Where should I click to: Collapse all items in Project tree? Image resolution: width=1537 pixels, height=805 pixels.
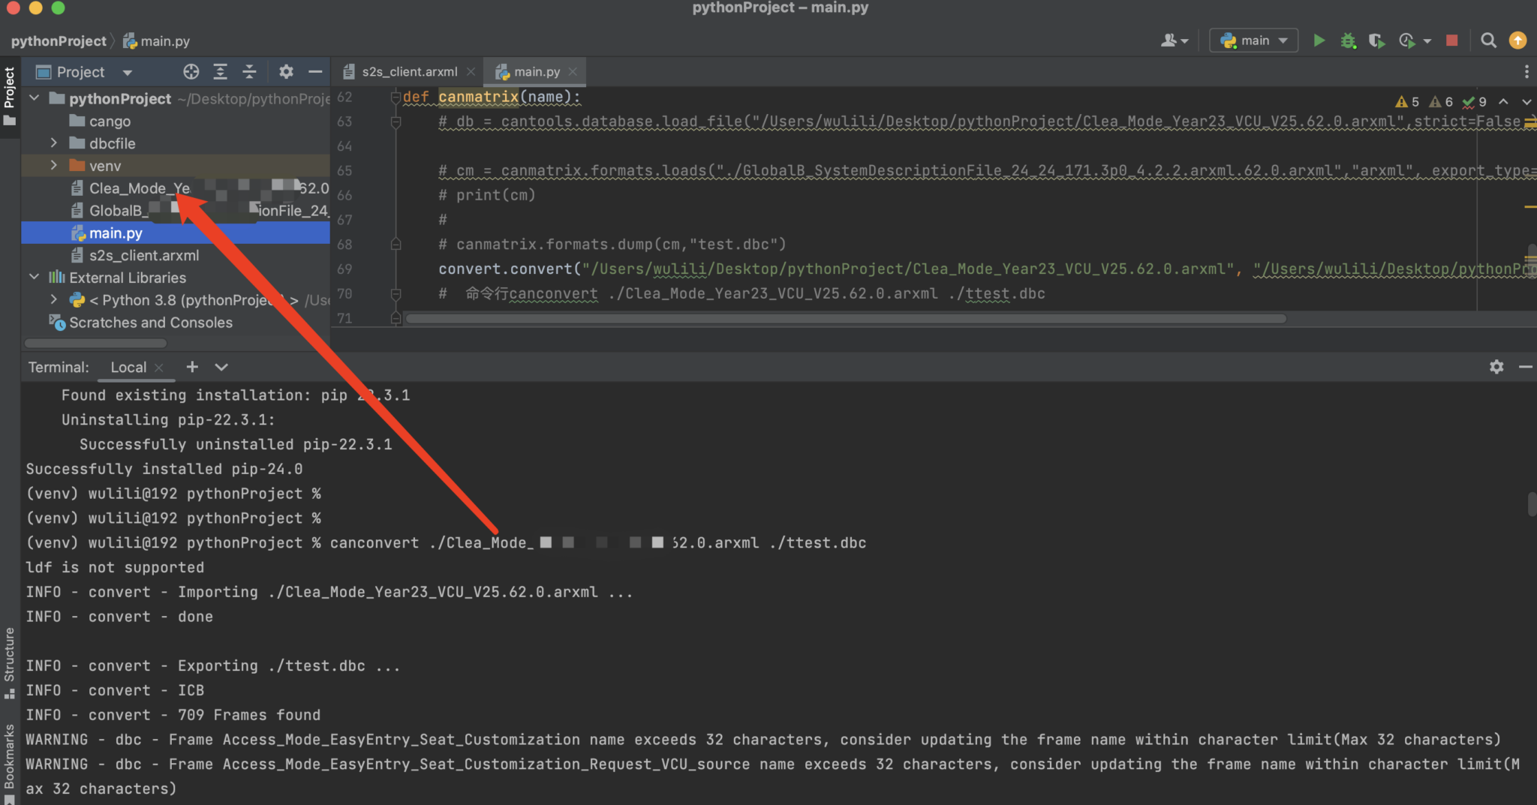tap(249, 72)
